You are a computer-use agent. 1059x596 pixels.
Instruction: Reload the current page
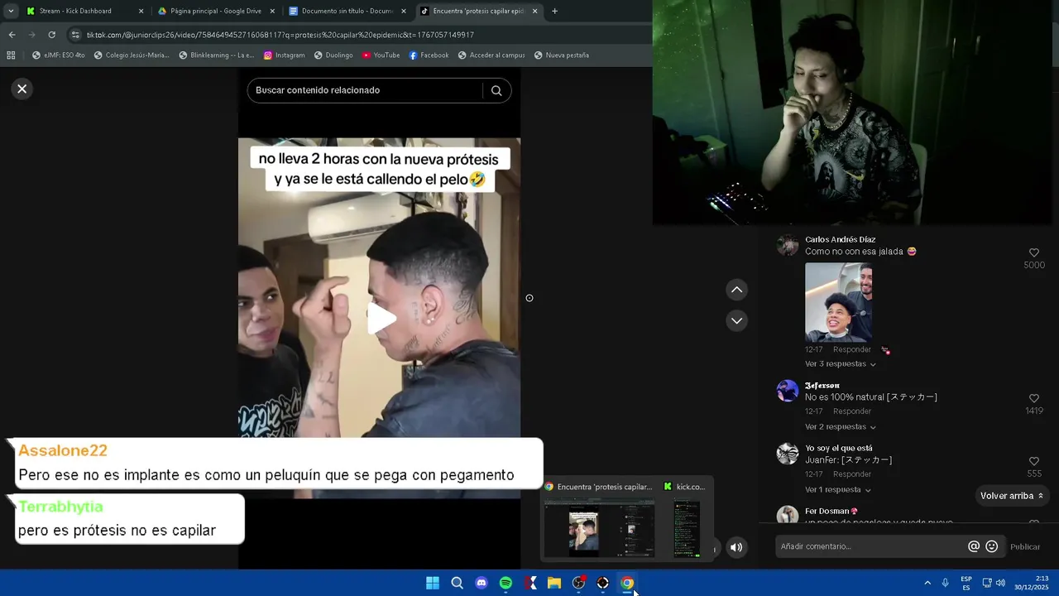(51, 35)
